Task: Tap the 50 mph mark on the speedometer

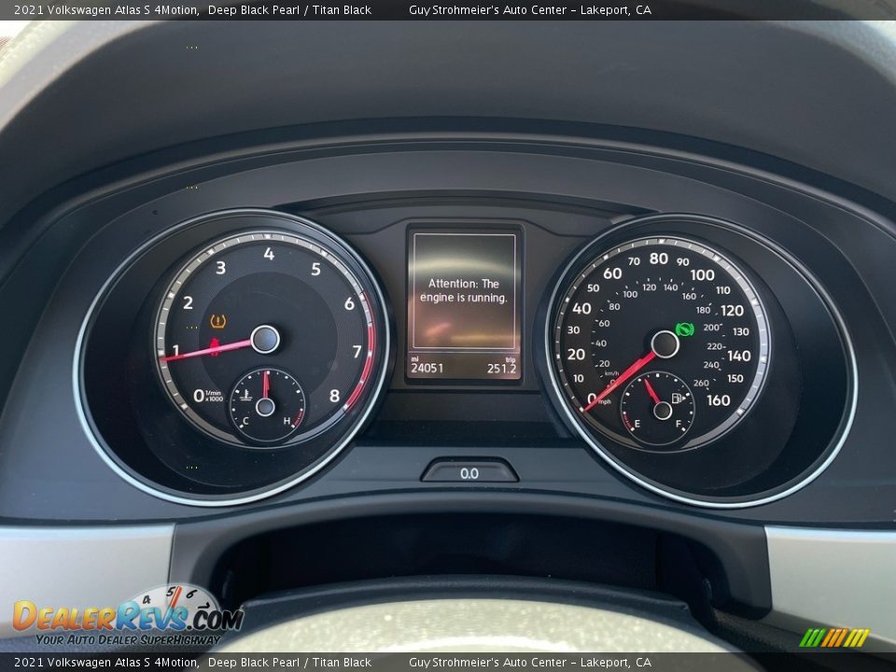Action: coord(594,288)
